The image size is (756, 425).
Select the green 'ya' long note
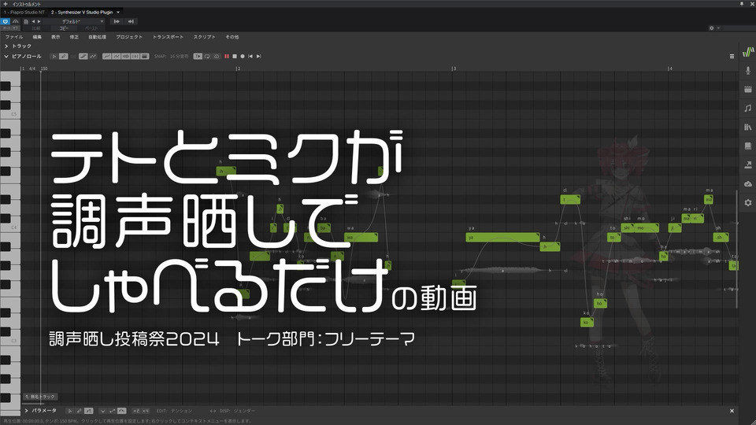tap(503, 237)
